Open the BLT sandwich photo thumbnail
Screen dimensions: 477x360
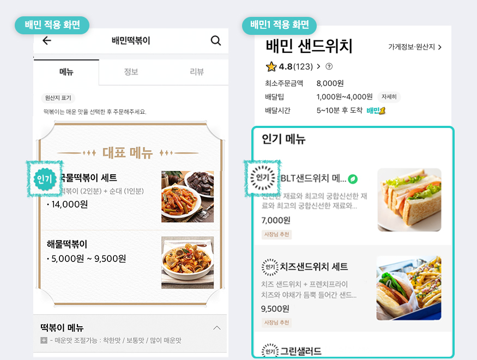click(409, 199)
